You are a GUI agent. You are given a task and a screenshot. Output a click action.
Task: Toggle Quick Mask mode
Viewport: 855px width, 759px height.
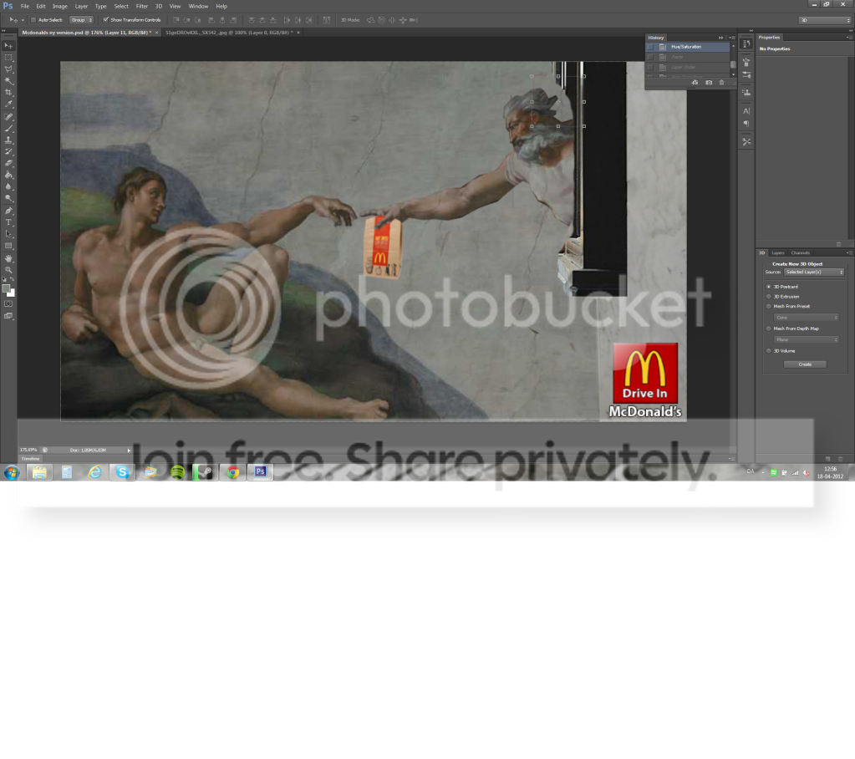(8, 303)
